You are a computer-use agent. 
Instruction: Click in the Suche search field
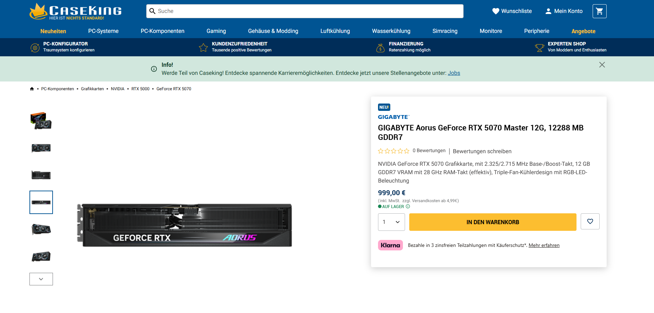pos(305,11)
